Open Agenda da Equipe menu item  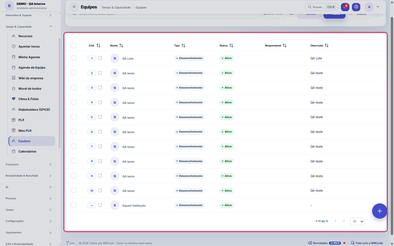pyautogui.click(x=32, y=68)
